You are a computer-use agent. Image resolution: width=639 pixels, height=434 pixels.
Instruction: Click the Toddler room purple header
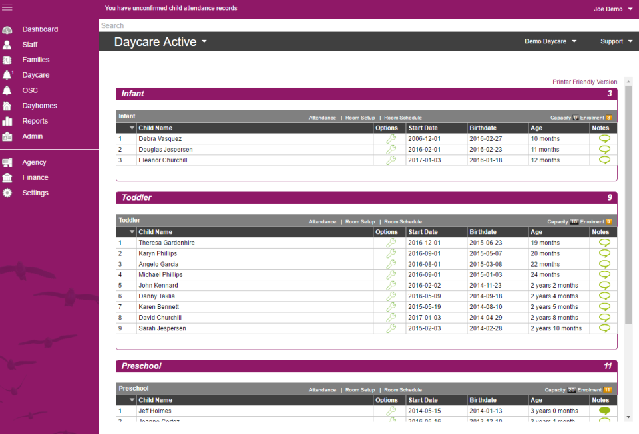(x=366, y=197)
